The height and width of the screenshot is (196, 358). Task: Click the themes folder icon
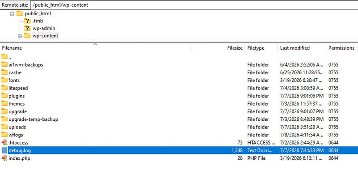(x=4, y=103)
